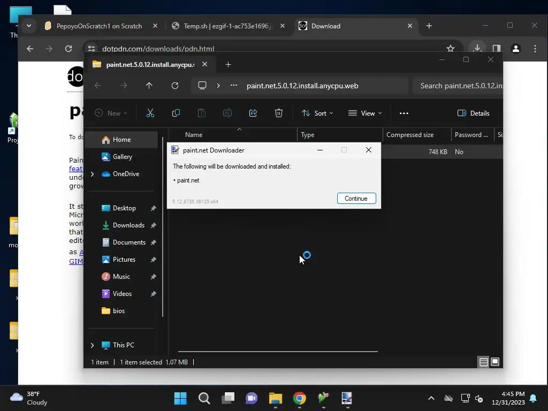This screenshot has height=411, width=548.
Task: Open the New dropdown in Explorer
Action: (111, 113)
